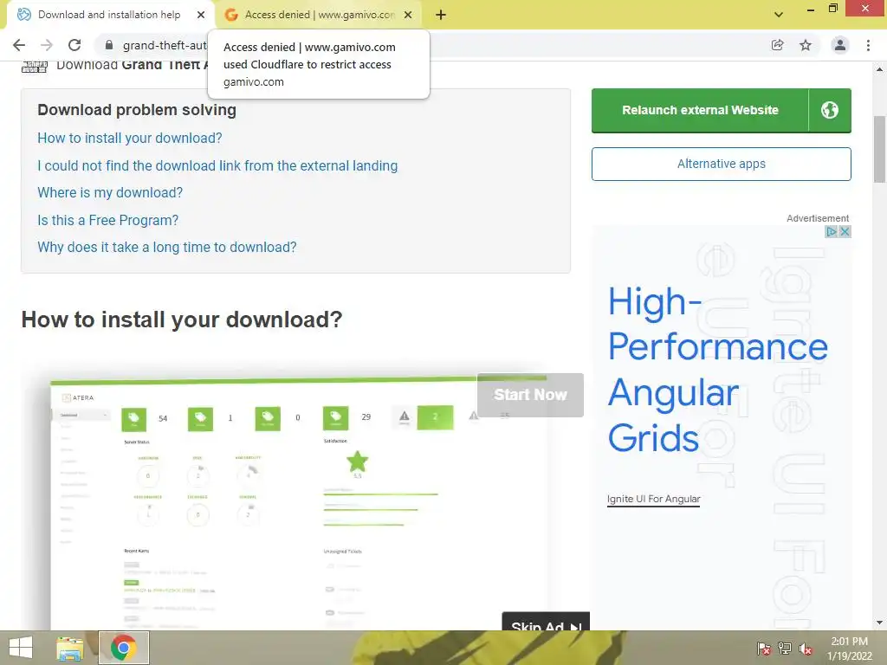Click the Start Now video button
This screenshot has width=887, height=665.
pyautogui.click(x=530, y=395)
